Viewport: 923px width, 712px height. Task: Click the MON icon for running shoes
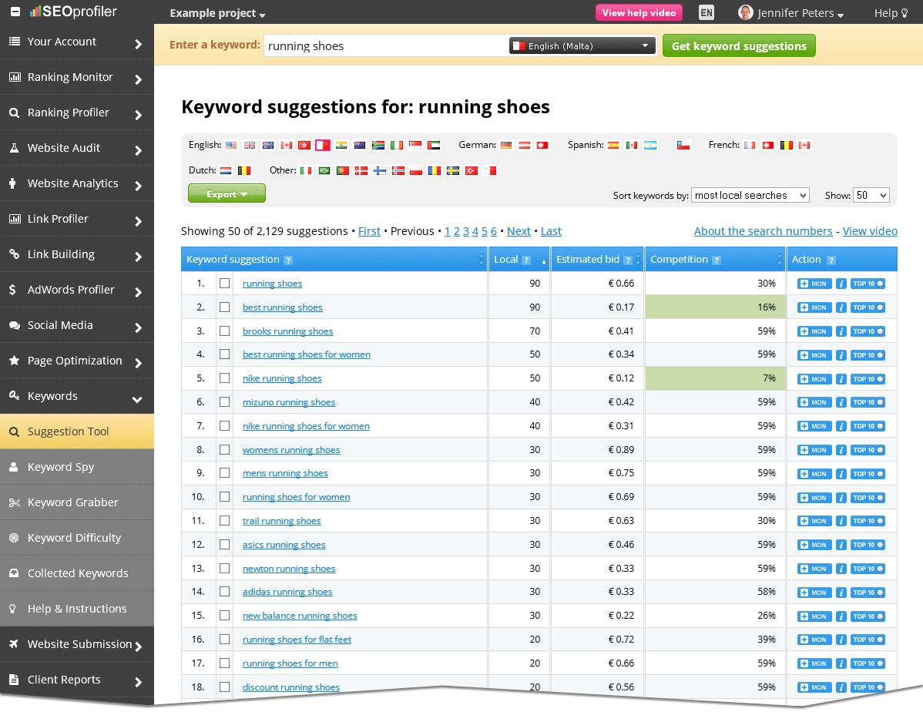click(x=814, y=284)
